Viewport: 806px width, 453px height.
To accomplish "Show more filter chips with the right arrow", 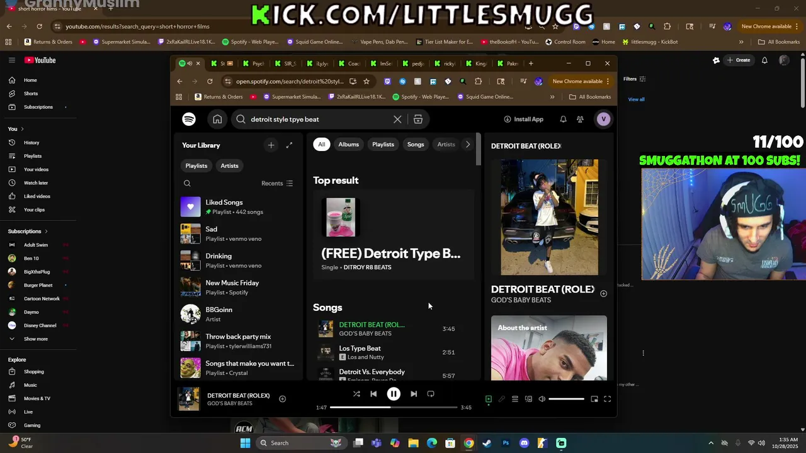I will pos(467,145).
